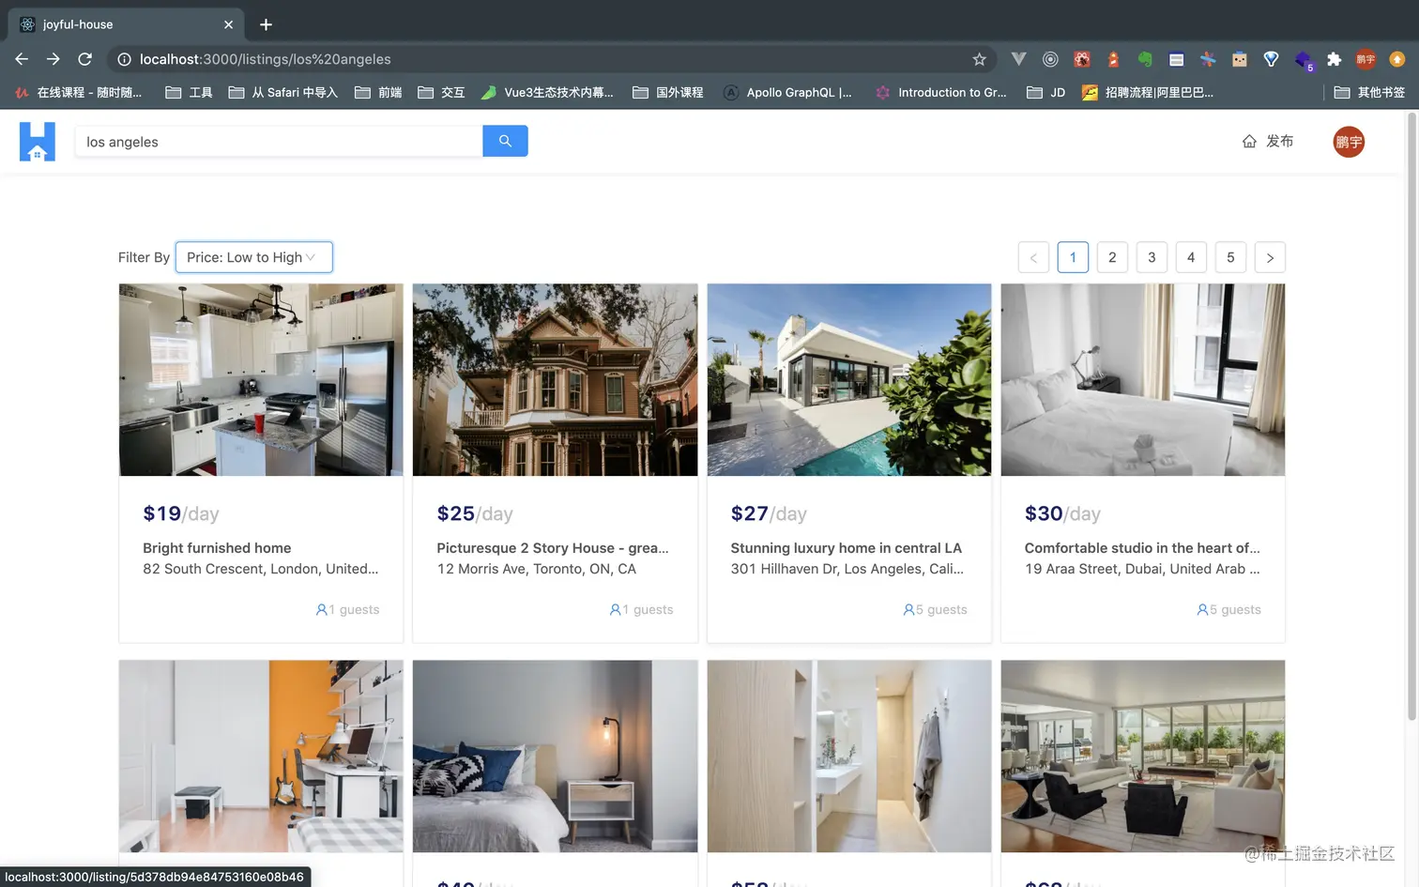The width and height of the screenshot is (1419, 887).
Task: Open the 从 Safari 中导入 bookmarks folder
Action: click(x=282, y=92)
